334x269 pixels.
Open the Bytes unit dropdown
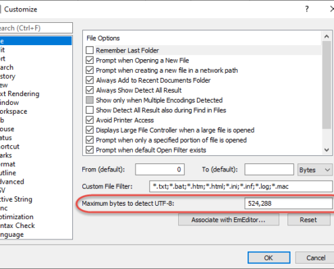pos(315,169)
